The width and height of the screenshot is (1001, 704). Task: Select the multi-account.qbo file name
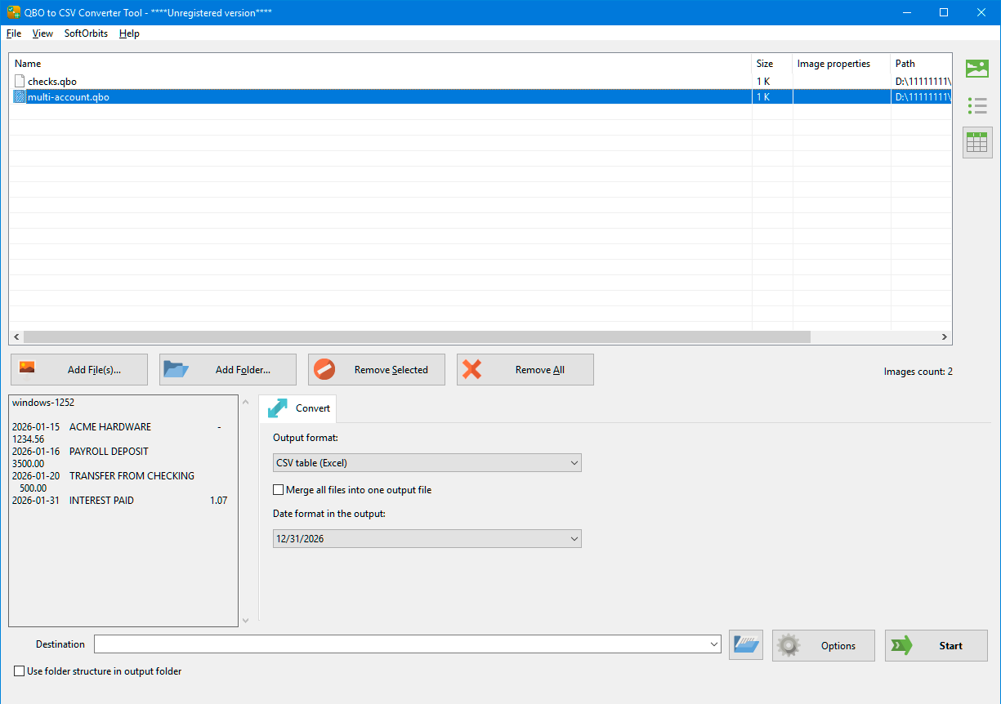click(69, 97)
